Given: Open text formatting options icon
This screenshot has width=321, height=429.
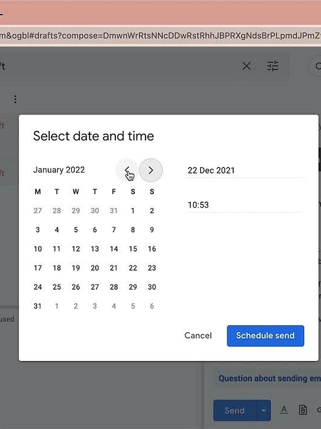Looking at the screenshot, I should [x=283, y=410].
